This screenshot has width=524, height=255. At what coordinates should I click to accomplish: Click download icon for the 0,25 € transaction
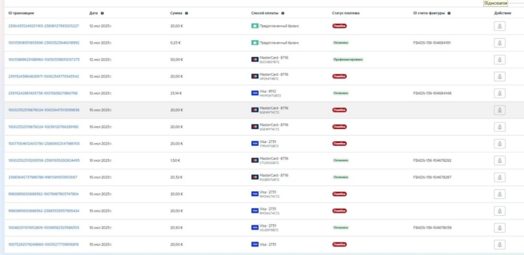click(499, 43)
